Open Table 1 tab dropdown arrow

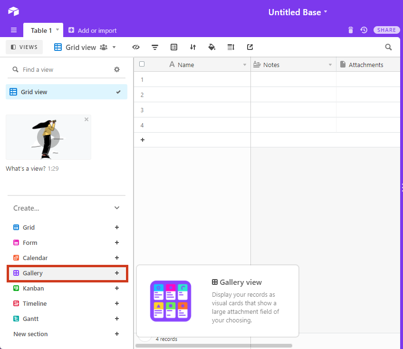tap(58, 29)
